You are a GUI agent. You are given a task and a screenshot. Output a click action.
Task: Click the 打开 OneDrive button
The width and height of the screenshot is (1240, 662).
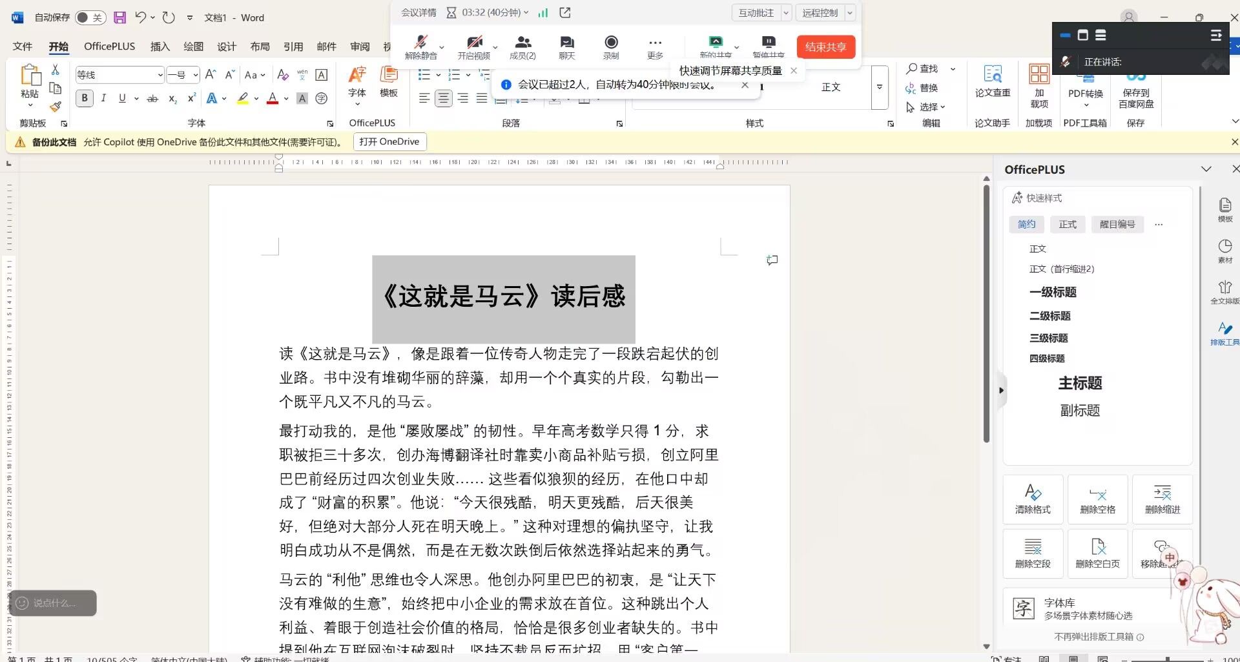point(389,141)
